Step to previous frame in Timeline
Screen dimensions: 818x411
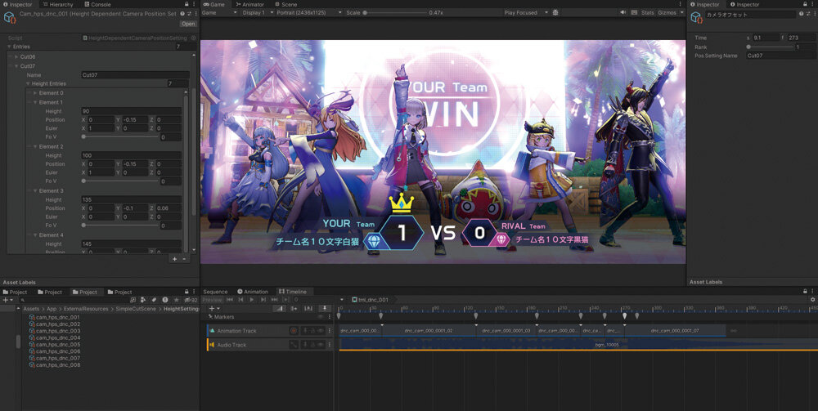pyautogui.click(x=240, y=300)
